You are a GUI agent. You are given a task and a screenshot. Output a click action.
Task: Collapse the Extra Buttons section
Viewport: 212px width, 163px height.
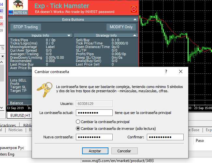pyautogui.click(x=135, y=19)
